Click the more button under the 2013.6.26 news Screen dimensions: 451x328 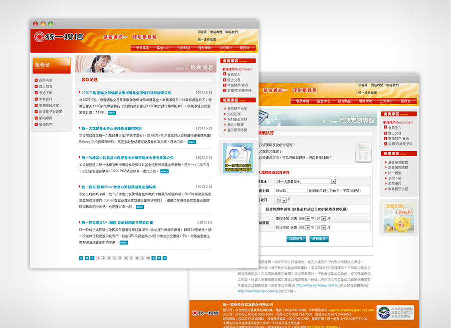[112, 113]
